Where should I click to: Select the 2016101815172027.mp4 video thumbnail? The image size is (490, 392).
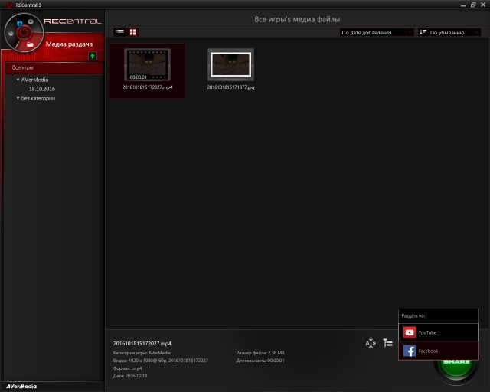pos(147,66)
